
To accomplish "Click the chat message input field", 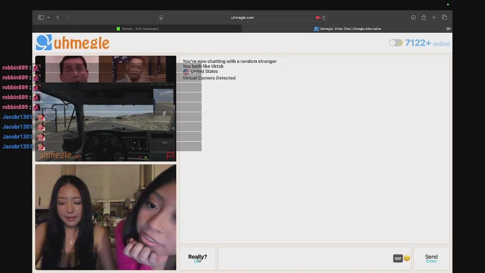I will pyautogui.click(x=303, y=258).
